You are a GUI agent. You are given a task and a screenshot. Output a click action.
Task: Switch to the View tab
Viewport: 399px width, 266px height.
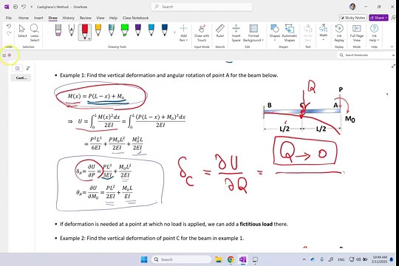100,18
